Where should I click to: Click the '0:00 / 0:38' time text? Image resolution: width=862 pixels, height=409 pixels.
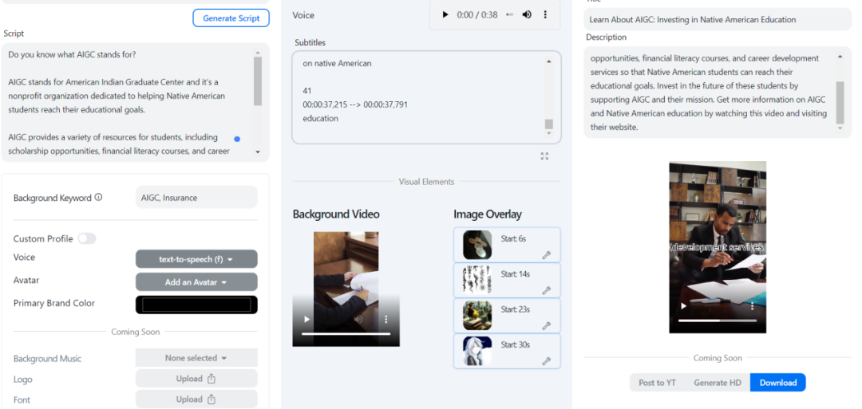[477, 15]
